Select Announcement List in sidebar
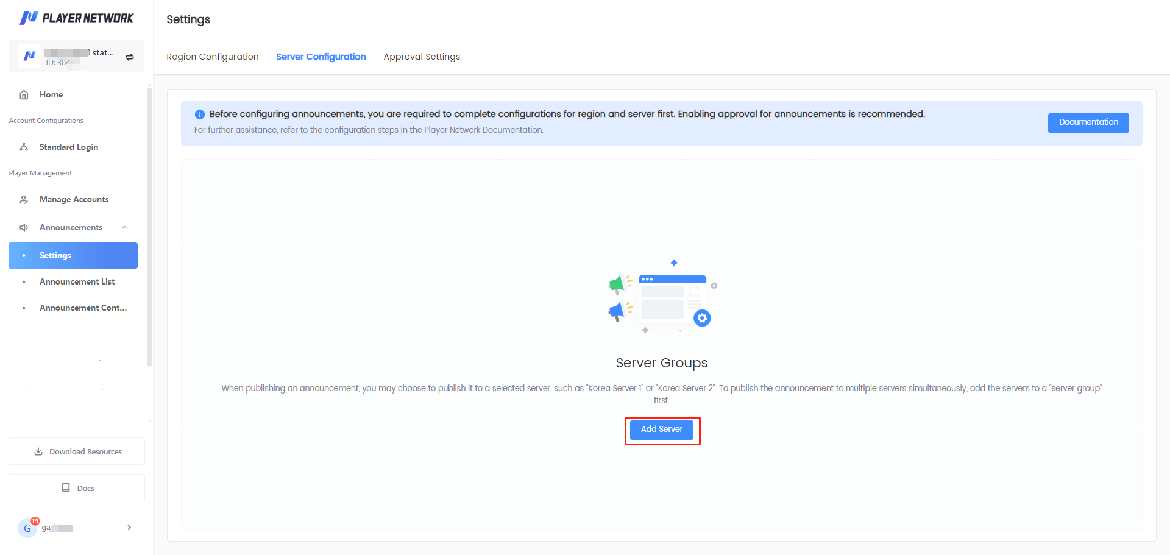This screenshot has height=555, width=1170. (x=77, y=281)
